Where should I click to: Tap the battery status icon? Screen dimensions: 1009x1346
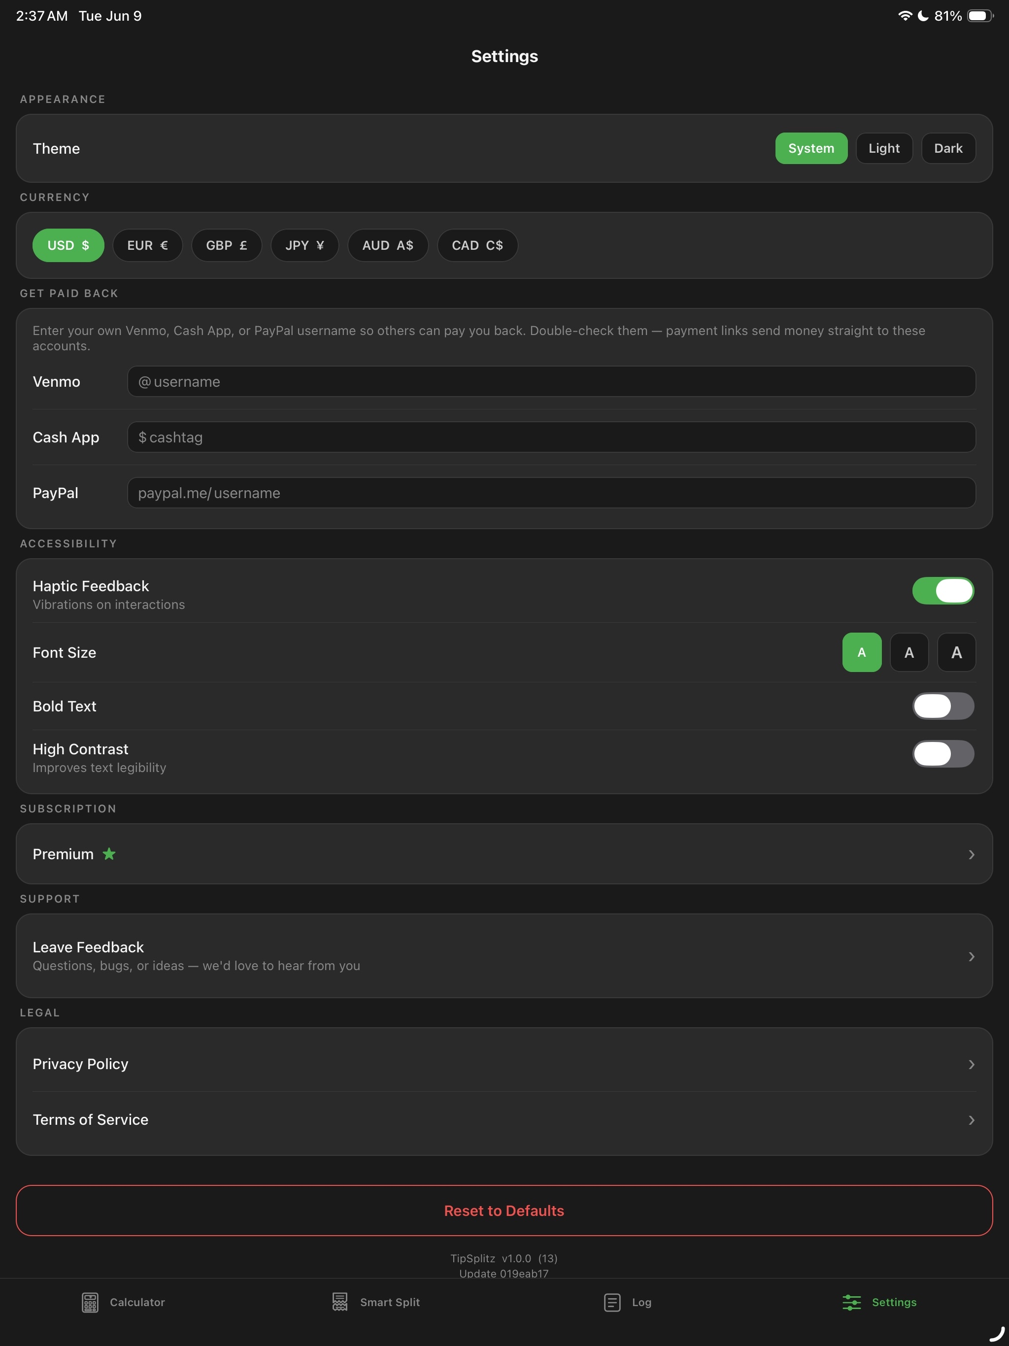pos(980,16)
